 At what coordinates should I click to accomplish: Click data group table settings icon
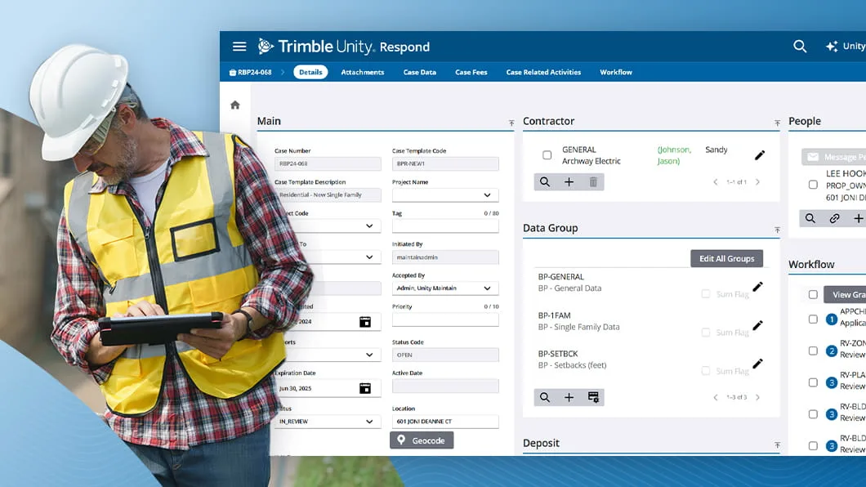pyautogui.click(x=593, y=397)
